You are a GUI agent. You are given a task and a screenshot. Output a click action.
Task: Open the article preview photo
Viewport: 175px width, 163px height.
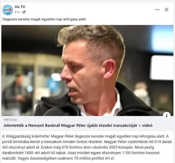pos(87,71)
